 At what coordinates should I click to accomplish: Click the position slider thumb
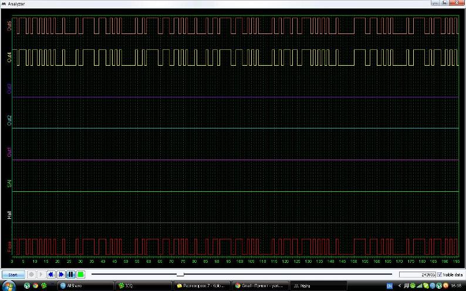180,275
